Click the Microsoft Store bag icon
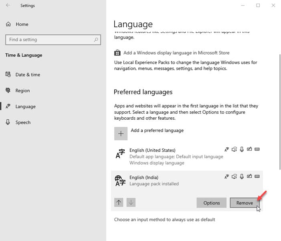Viewport: 281px width, 241px height. [117, 52]
